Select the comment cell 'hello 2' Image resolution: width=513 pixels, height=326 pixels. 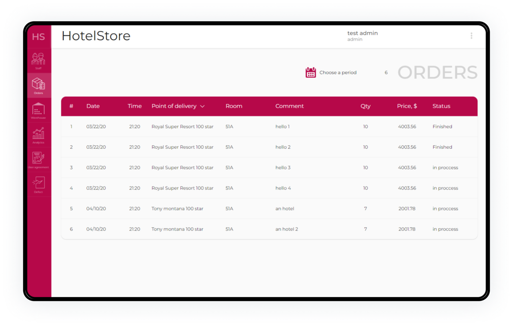coord(283,147)
